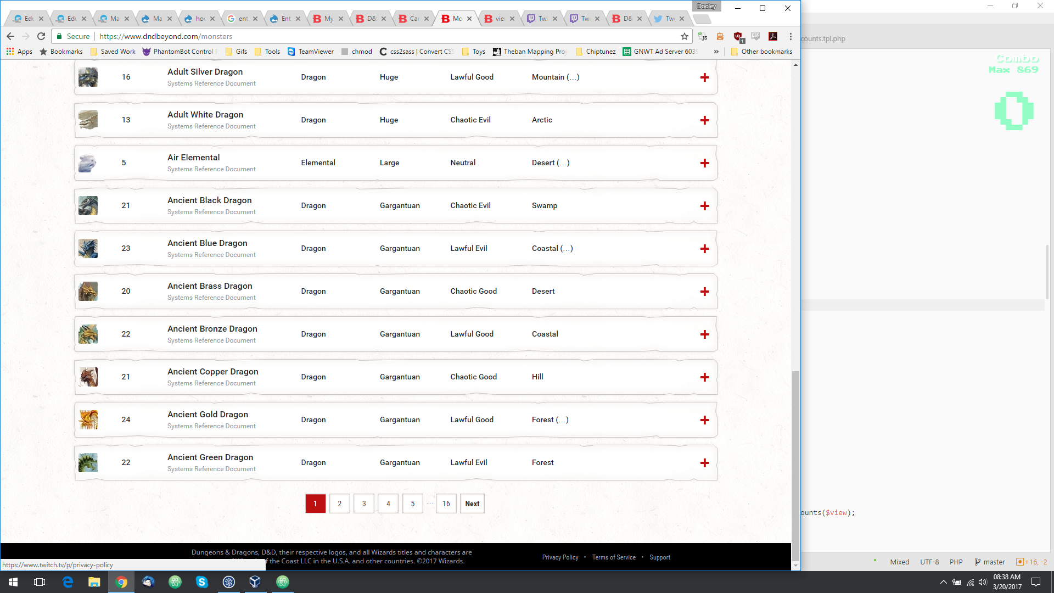Open the Ancient Green Dragon monster link
This screenshot has width=1054, height=593.
(210, 457)
